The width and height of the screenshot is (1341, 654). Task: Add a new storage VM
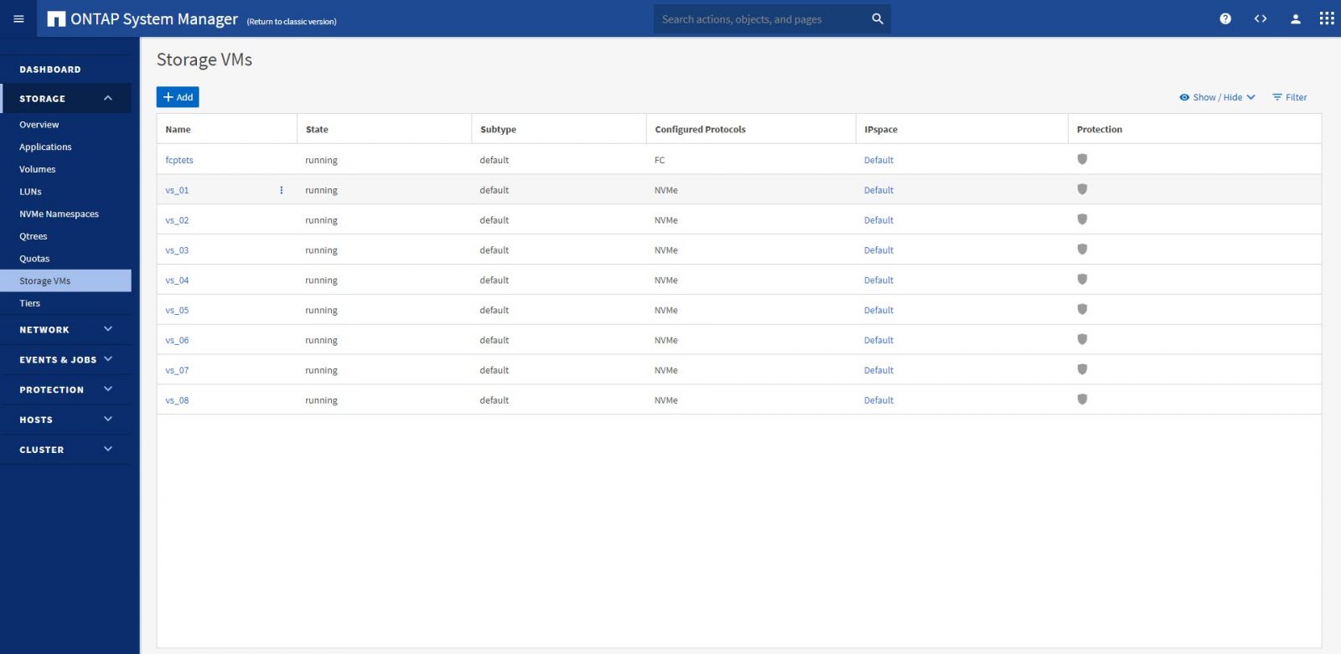[178, 97]
